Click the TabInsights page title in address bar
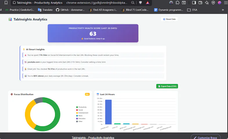 pyautogui.click(x=39, y=3)
